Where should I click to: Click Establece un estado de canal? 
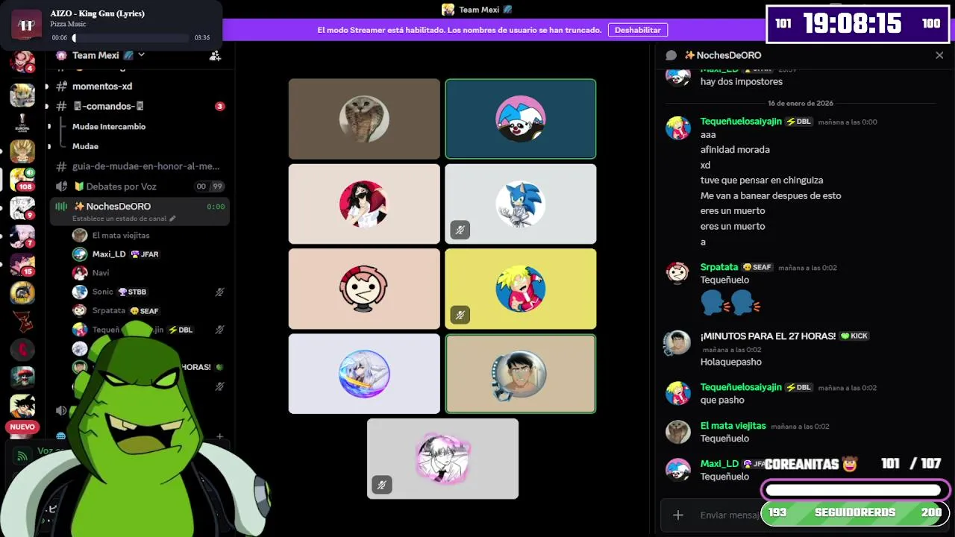click(x=124, y=219)
